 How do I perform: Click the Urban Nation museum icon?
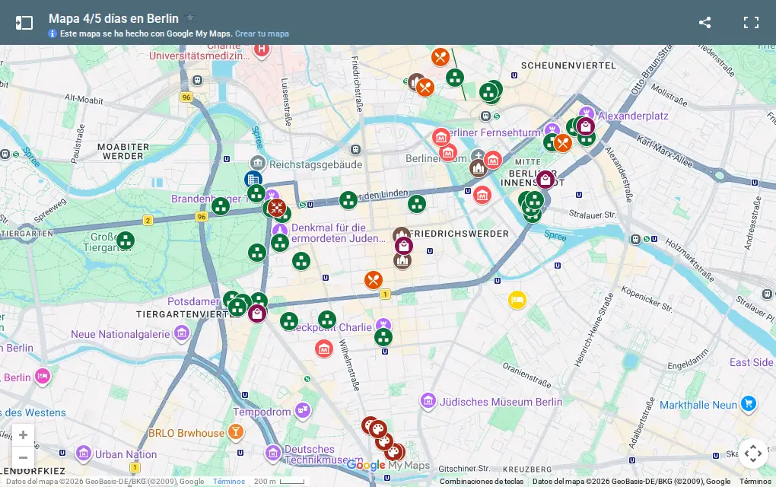[83, 454]
